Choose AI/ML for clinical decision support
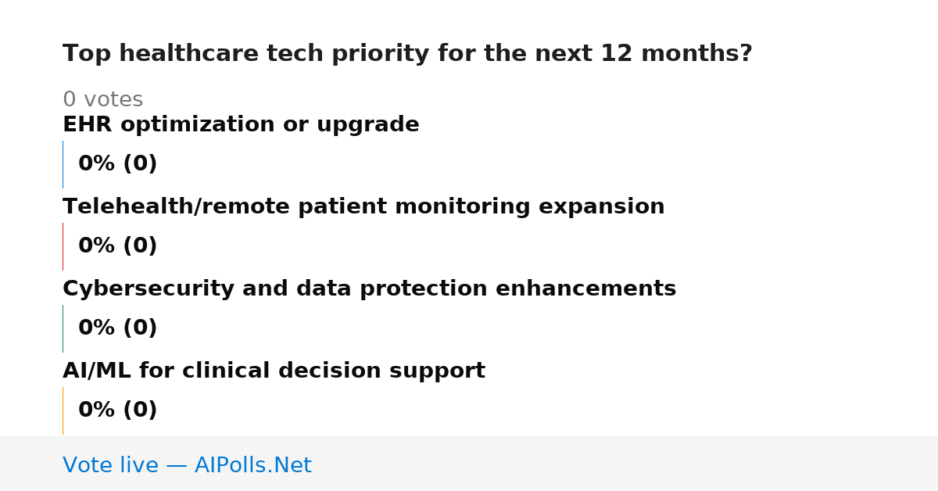This screenshot has height=491, width=938. pyautogui.click(x=274, y=371)
